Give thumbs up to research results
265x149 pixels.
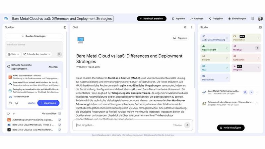[x=11, y=103]
